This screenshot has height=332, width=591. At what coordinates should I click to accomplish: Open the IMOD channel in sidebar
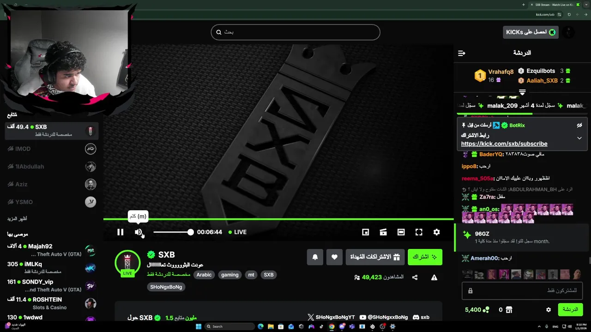click(x=52, y=148)
